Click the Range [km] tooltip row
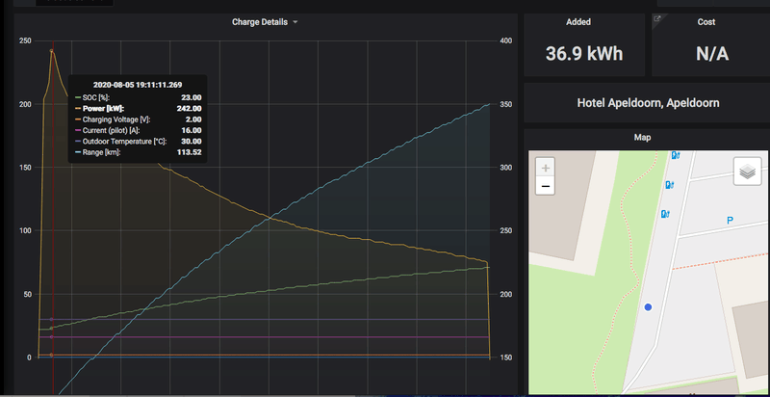This screenshot has width=770, height=397. (138, 152)
